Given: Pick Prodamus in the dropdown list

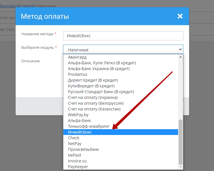Looking at the screenshot, I should (78, 74).
